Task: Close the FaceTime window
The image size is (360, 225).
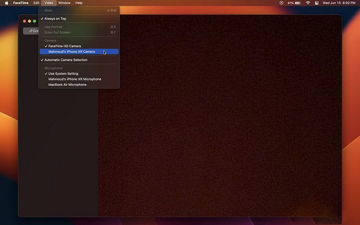Action: [24, 21]
